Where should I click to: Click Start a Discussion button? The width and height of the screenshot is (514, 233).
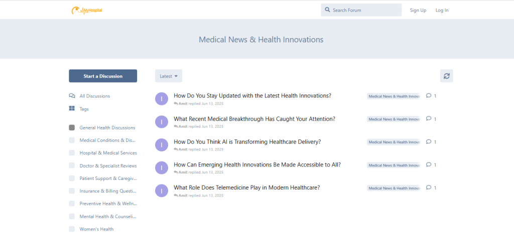103,76
